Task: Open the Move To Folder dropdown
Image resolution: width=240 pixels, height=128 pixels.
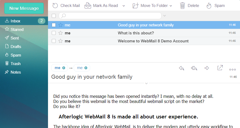Action: point(153,6)
